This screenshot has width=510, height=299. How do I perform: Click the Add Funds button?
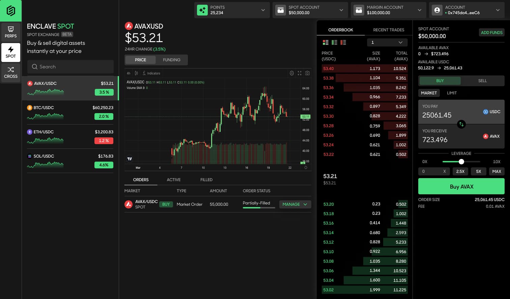[491, 33]
